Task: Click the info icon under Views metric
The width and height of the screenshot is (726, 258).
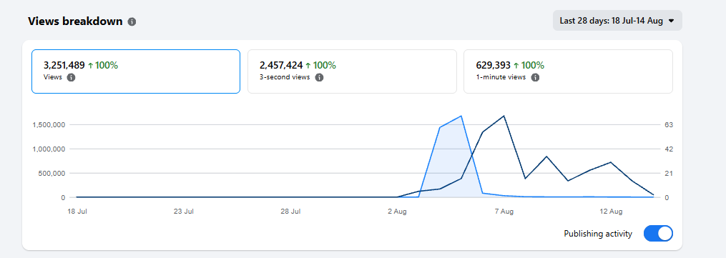Action: [x=71, y=78]
